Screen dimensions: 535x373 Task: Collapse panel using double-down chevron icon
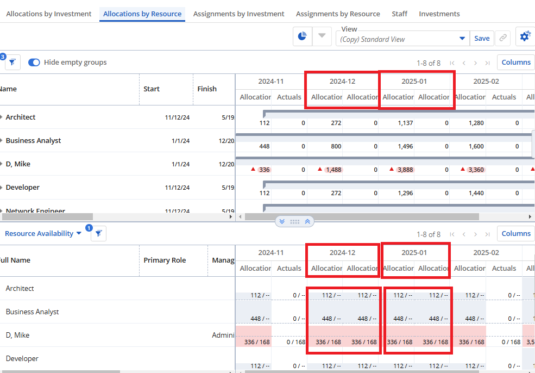click(282, 222)
